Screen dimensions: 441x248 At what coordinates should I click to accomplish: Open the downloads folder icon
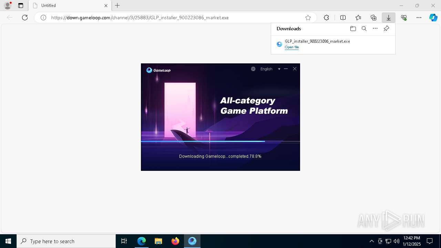tap(353, 29)
